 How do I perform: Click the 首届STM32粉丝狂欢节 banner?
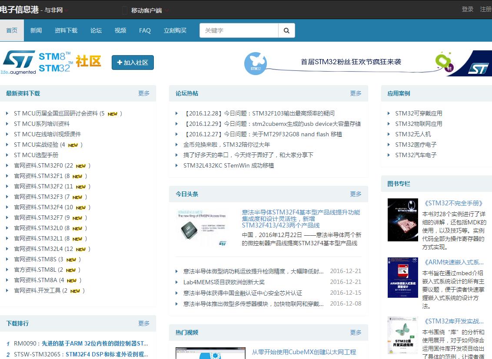click(368, 63)
